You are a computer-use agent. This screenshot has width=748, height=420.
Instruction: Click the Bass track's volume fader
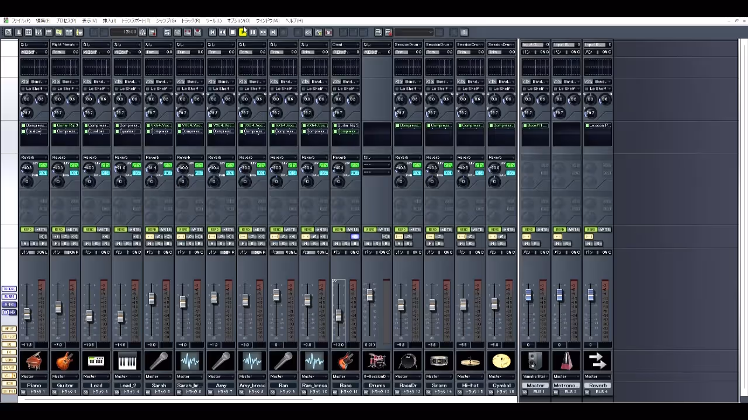[x=338, y=316]
